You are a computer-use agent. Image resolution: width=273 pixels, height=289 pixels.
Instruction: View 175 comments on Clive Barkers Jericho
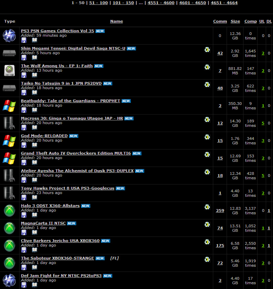pos(220,245)
